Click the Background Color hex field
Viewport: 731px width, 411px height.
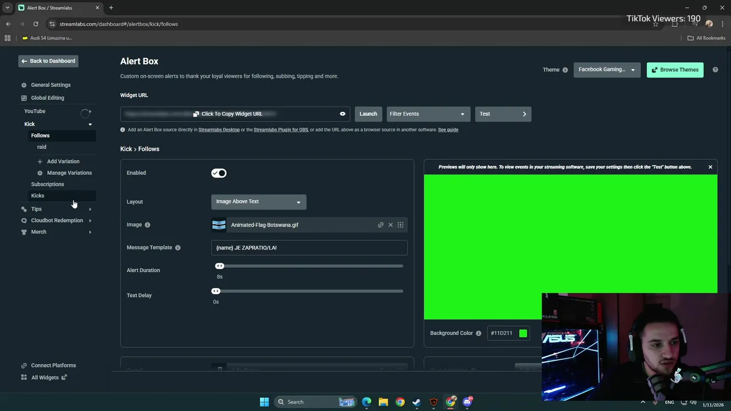pos(503,333)
